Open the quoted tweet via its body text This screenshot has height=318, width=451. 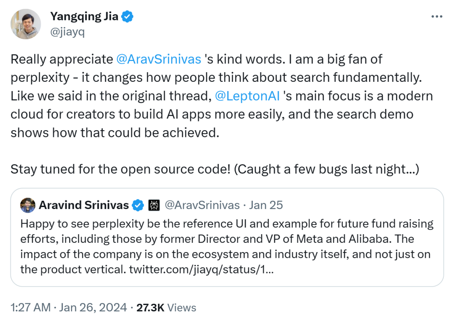point(225,246)
